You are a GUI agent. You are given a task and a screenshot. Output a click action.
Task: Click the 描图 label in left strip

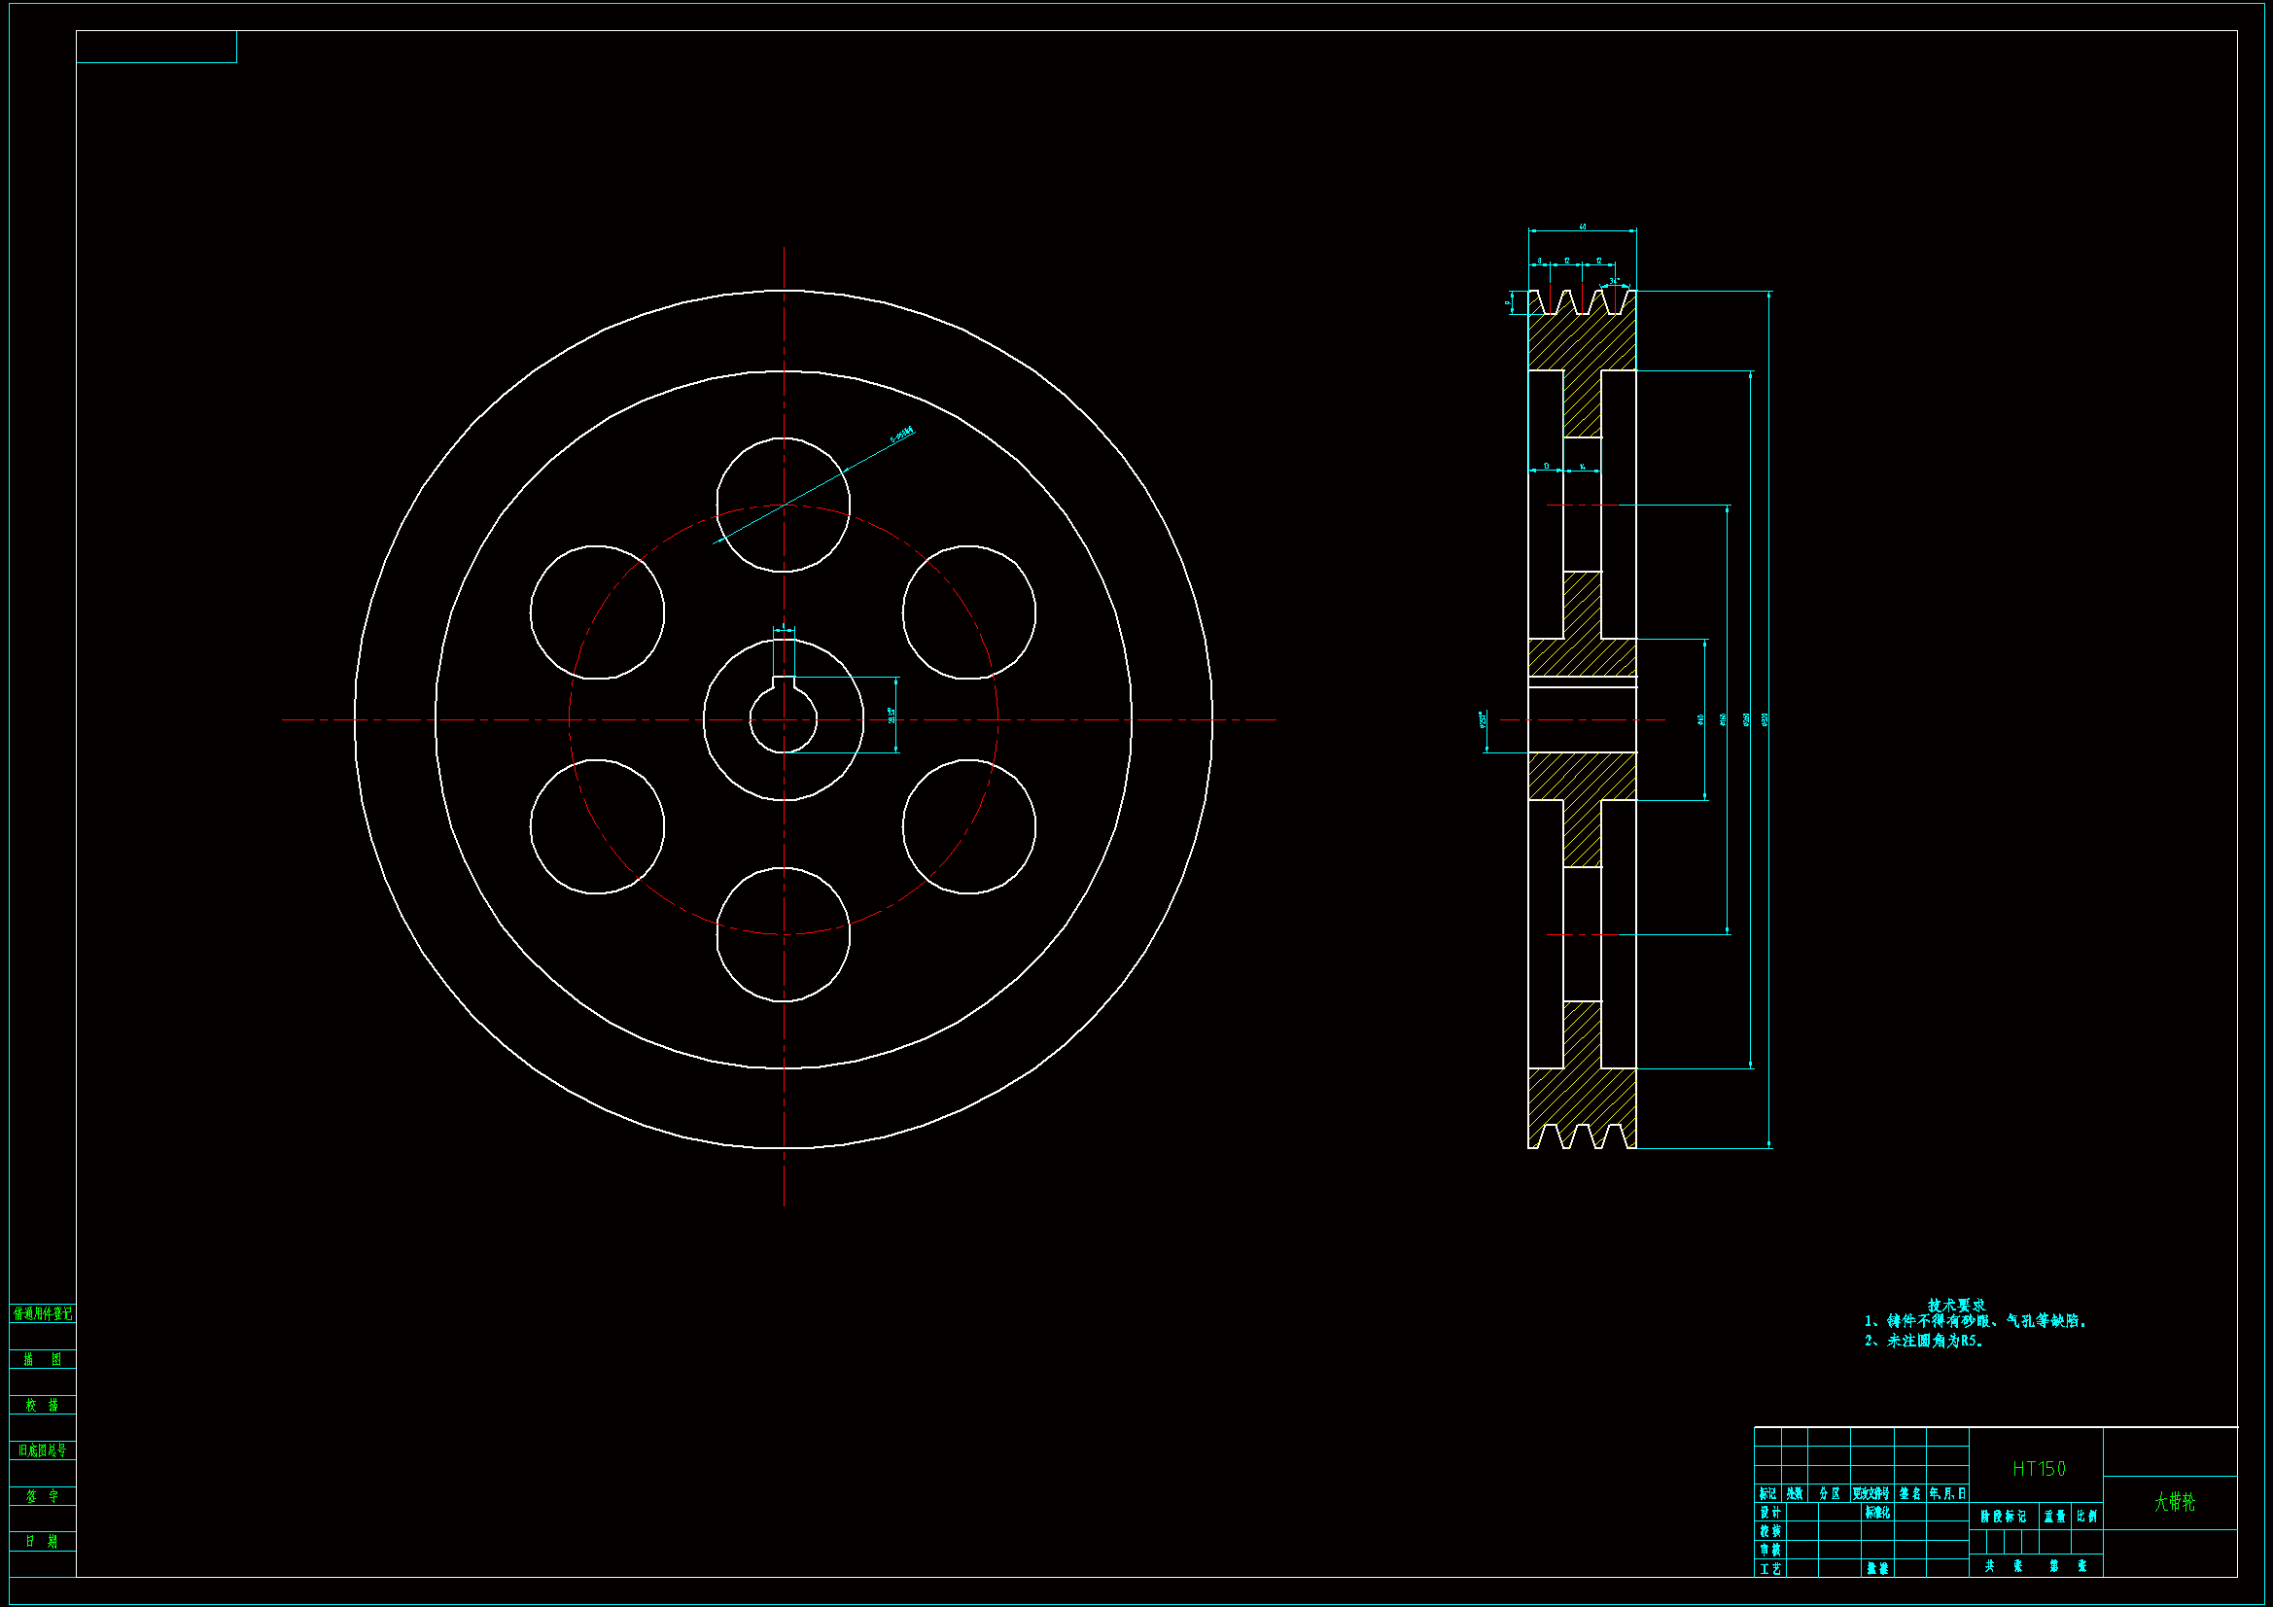(43, 1359)
